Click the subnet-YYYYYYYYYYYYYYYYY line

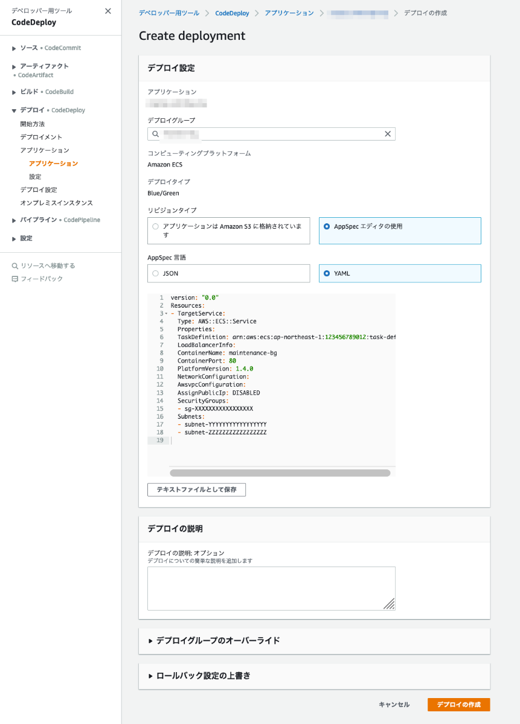222,424
